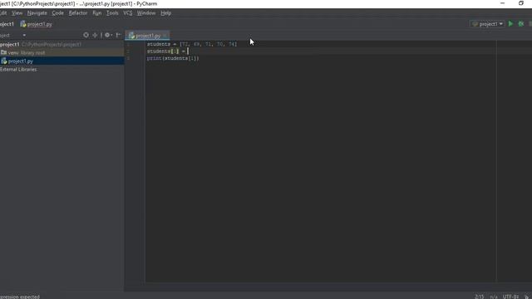Hide the Project tool window via hide icon
Viewport: 532px width, 299px height.
tap(118, 35)
